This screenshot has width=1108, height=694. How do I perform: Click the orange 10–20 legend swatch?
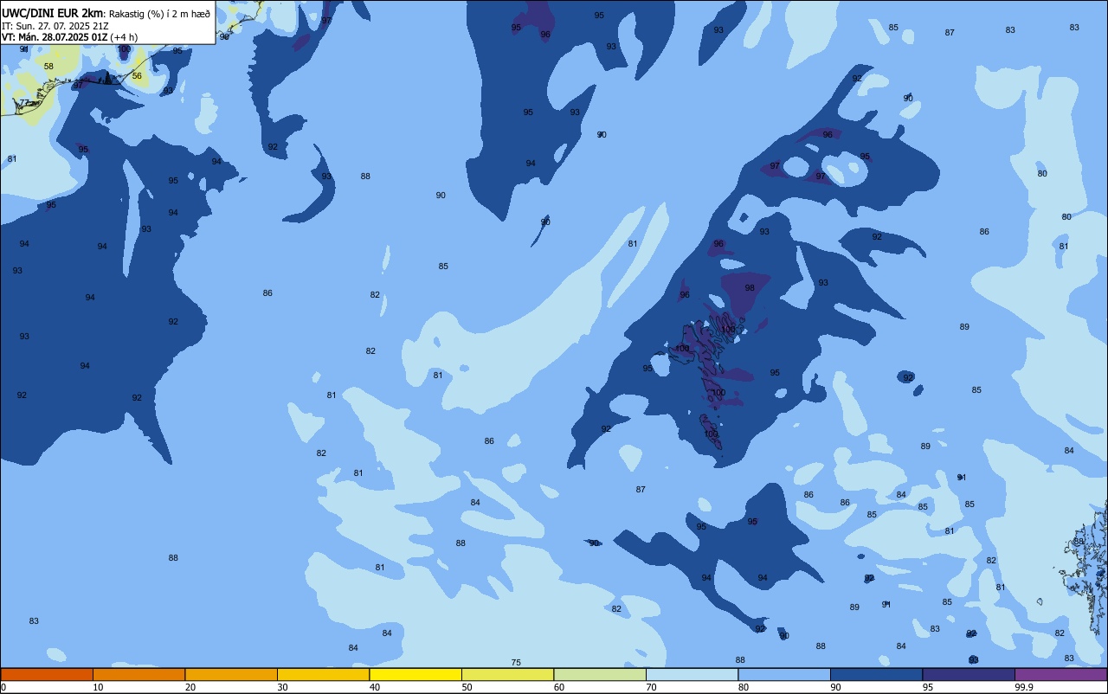(138, 674)
